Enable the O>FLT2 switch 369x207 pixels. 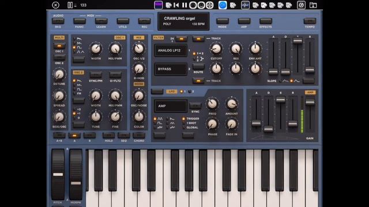point(115,75)
